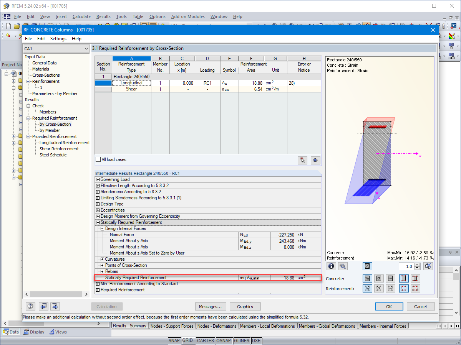Toggle GRID mode in the status bar

click(x=188, y=340)
